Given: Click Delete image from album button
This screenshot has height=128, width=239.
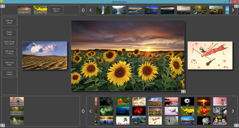Looking at the screenshot, I should 10,43.
